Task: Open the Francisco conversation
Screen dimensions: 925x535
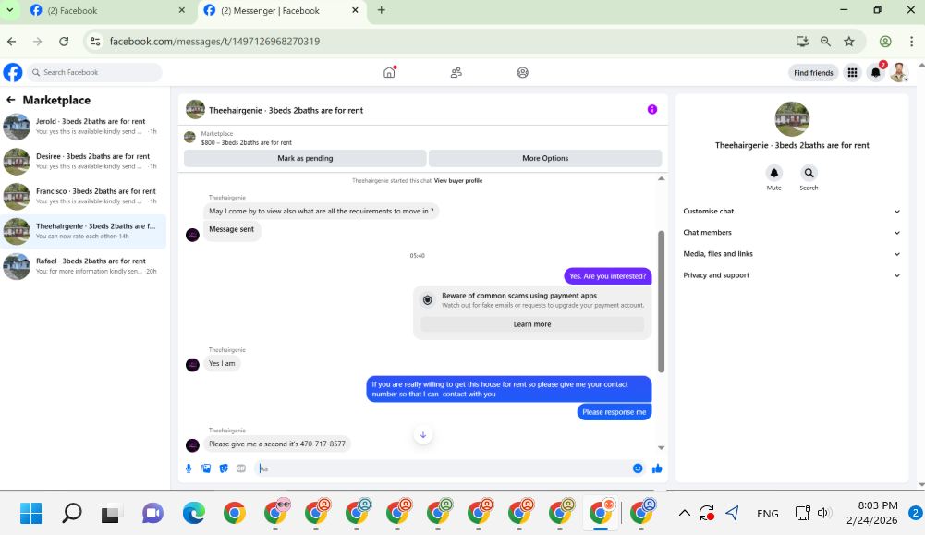Action: pos(84,196)
